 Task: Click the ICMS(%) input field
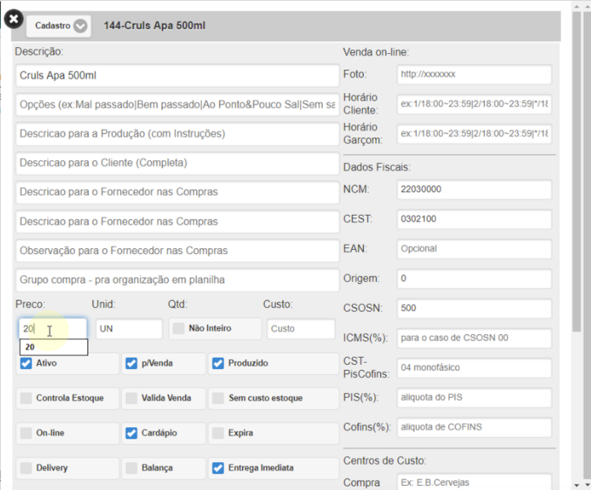point(474,338)
